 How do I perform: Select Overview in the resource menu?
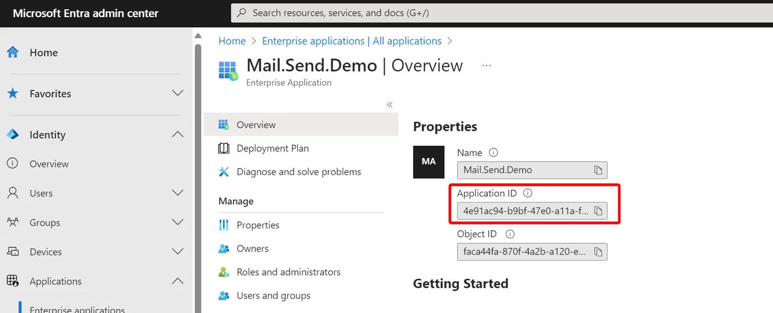coord(301,124)
